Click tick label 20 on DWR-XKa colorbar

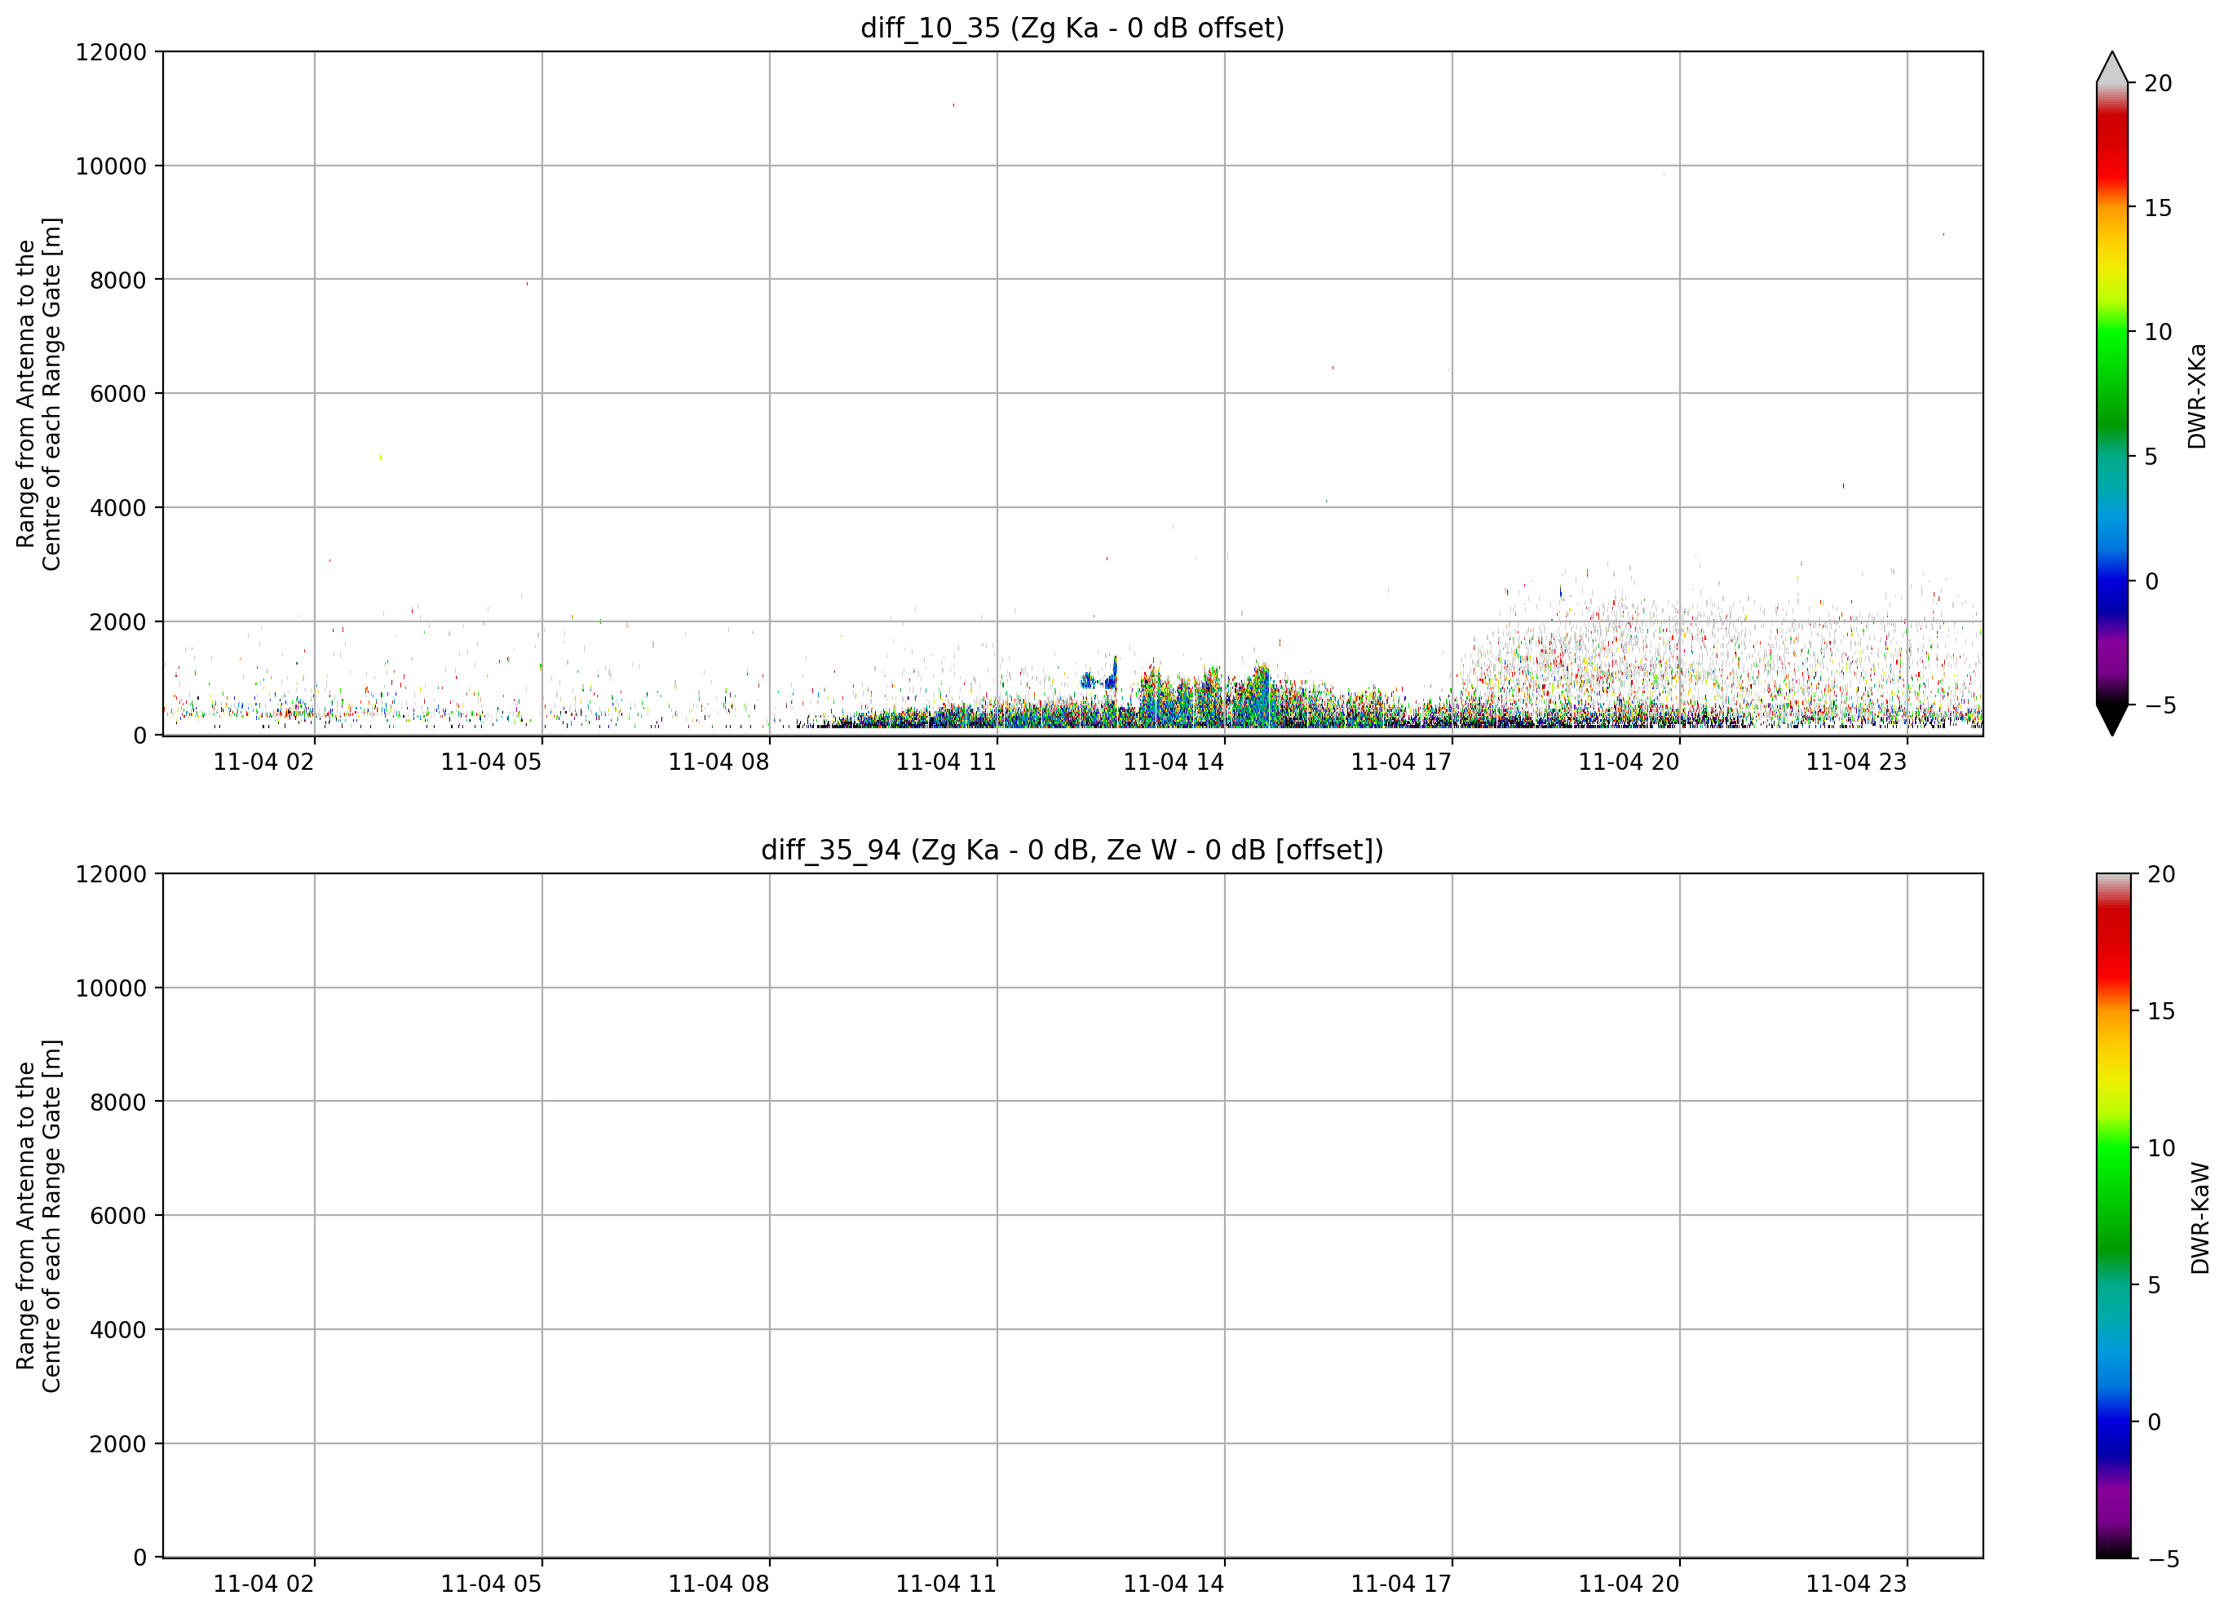pyautogui.click(x=2157, y=83)
